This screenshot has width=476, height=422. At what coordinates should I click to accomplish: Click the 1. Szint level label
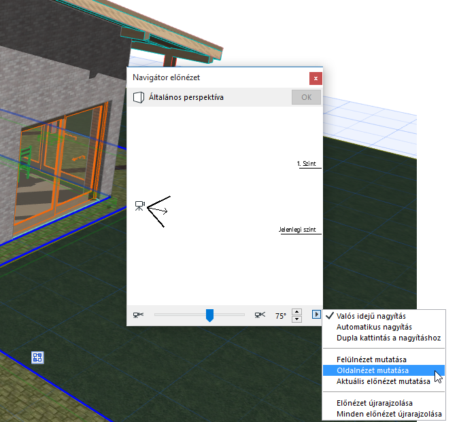pyautogui.click(x=307, y=164)
